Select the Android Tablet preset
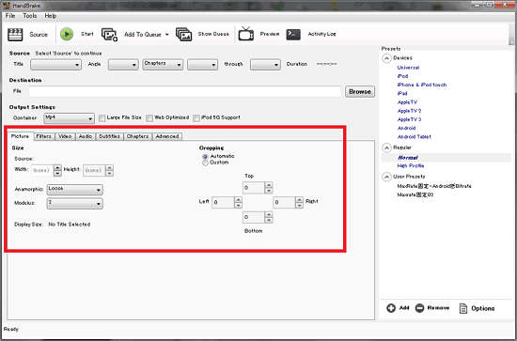This screenshot has height=341, width=517. 415,137
